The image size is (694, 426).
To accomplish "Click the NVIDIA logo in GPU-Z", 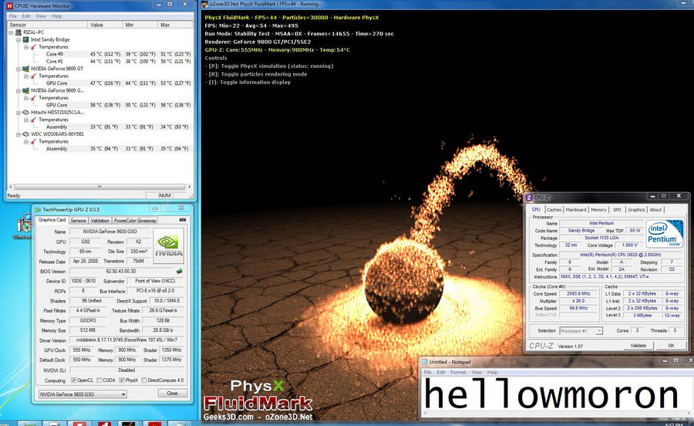I will pos(169,246).
